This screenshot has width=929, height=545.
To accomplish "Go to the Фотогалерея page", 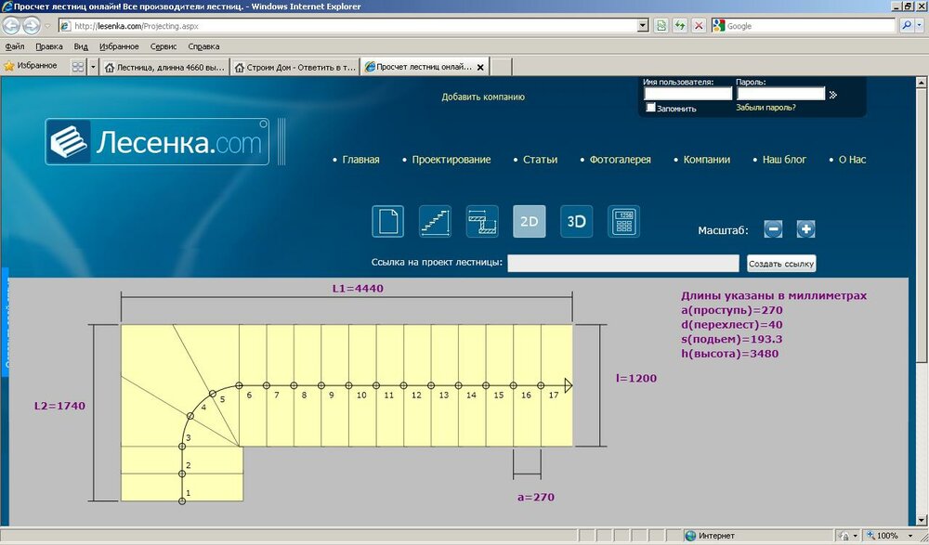I will click(x=620, y=160).
